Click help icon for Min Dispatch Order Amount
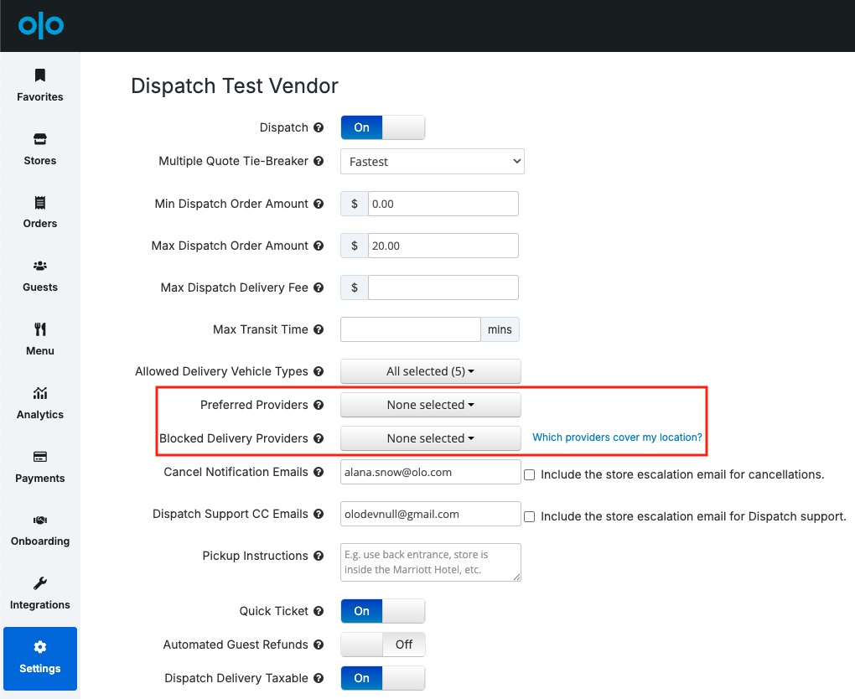This screenshot has height=699, width=855. point(319,204)
